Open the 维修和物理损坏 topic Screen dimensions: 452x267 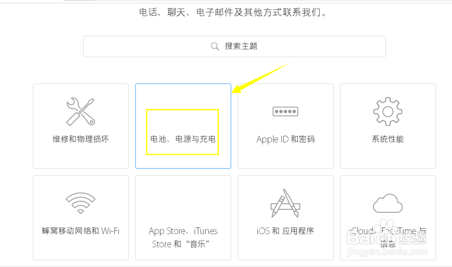pos(81,140)
